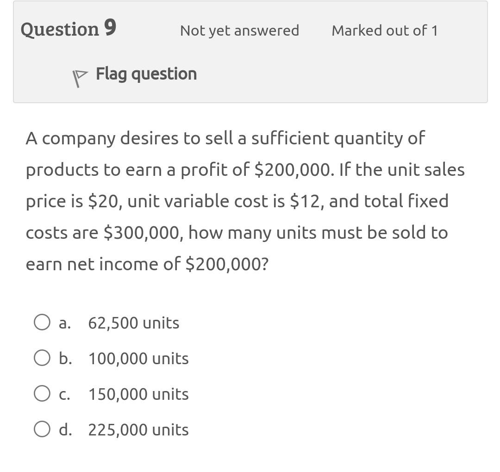Viewport: 500px width, 472px height.
Task: Select radio button for answer d
Action: [x=42, y=429]
